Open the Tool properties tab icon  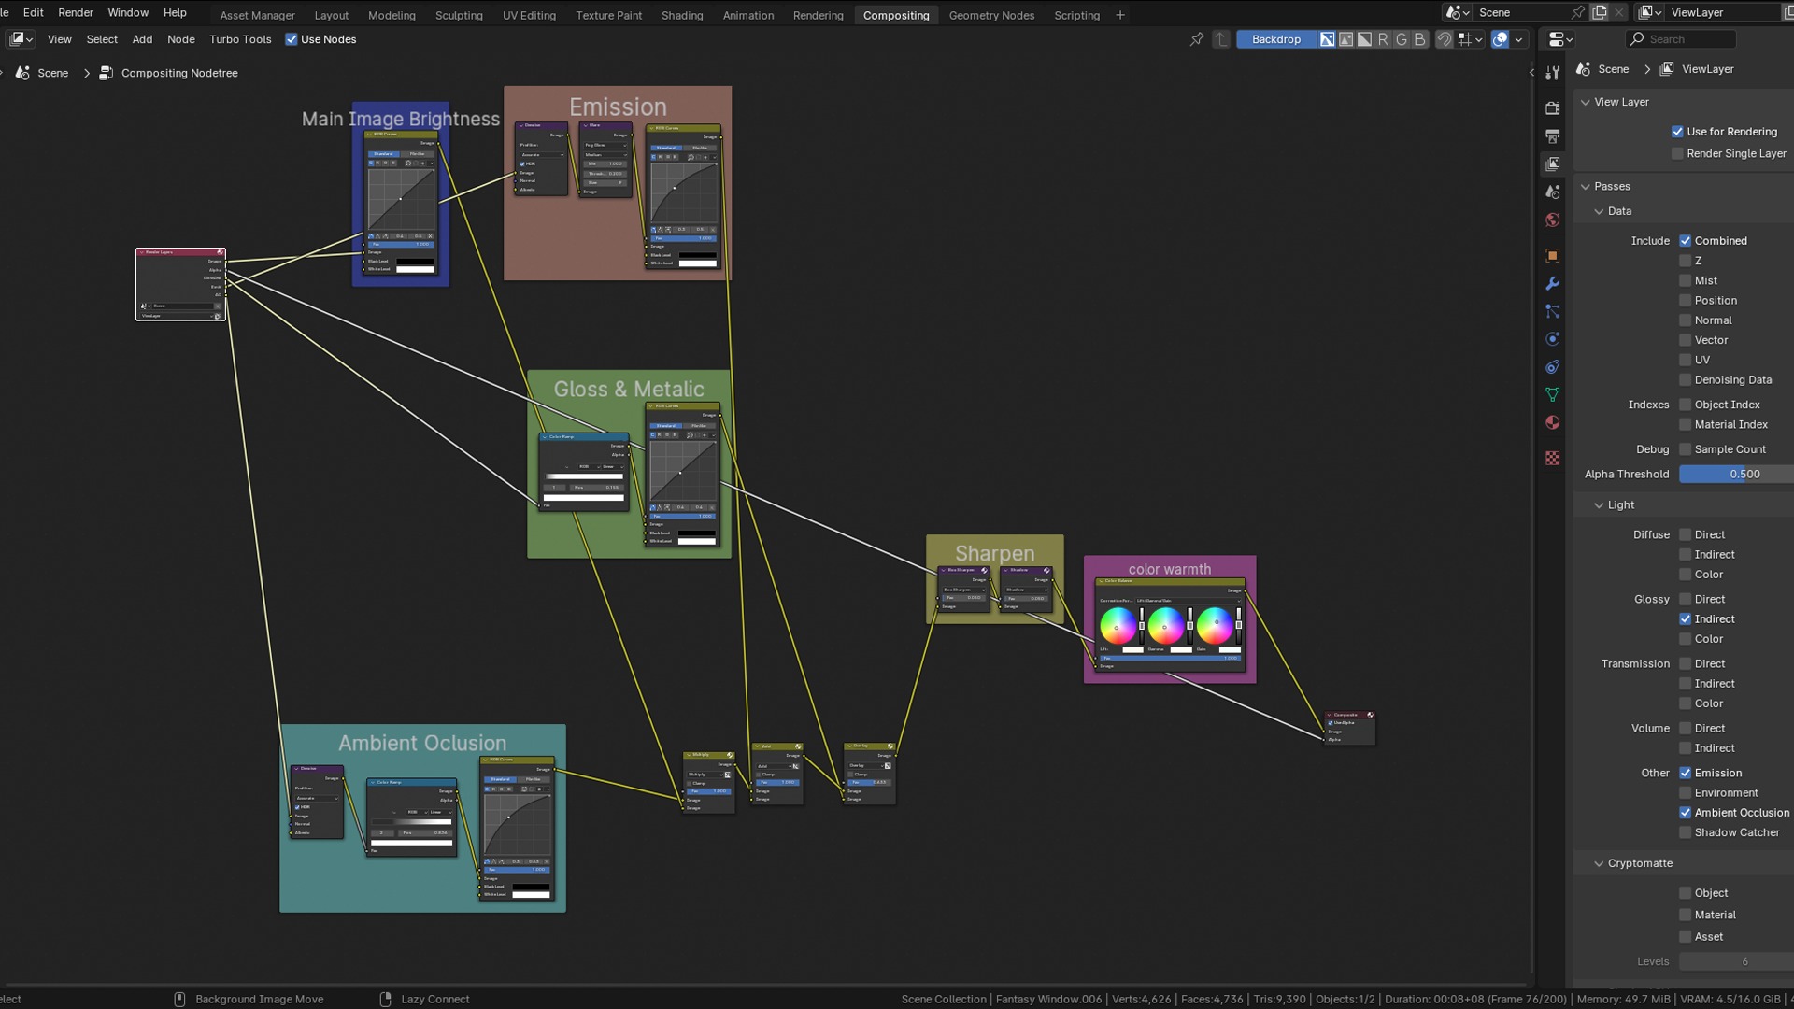coord(1552,73)
